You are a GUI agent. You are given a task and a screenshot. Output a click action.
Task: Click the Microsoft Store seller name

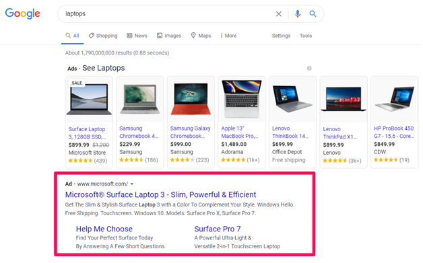coord(87,153)
